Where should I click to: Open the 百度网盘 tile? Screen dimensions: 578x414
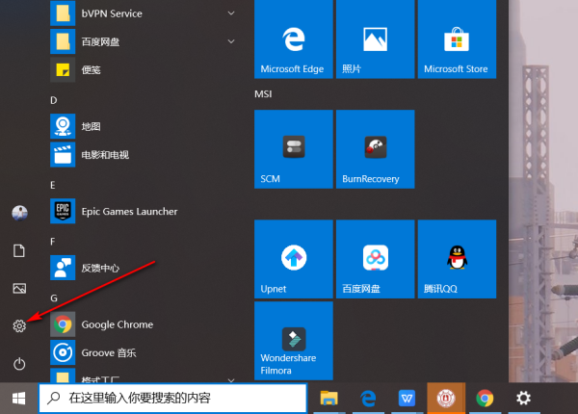click(x=376, y=259)
